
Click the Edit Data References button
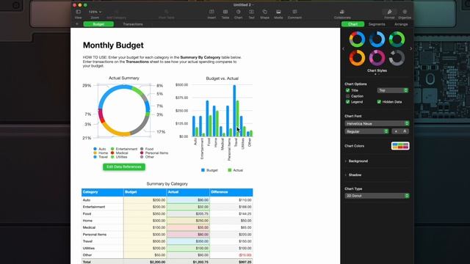tap(124, 166)
